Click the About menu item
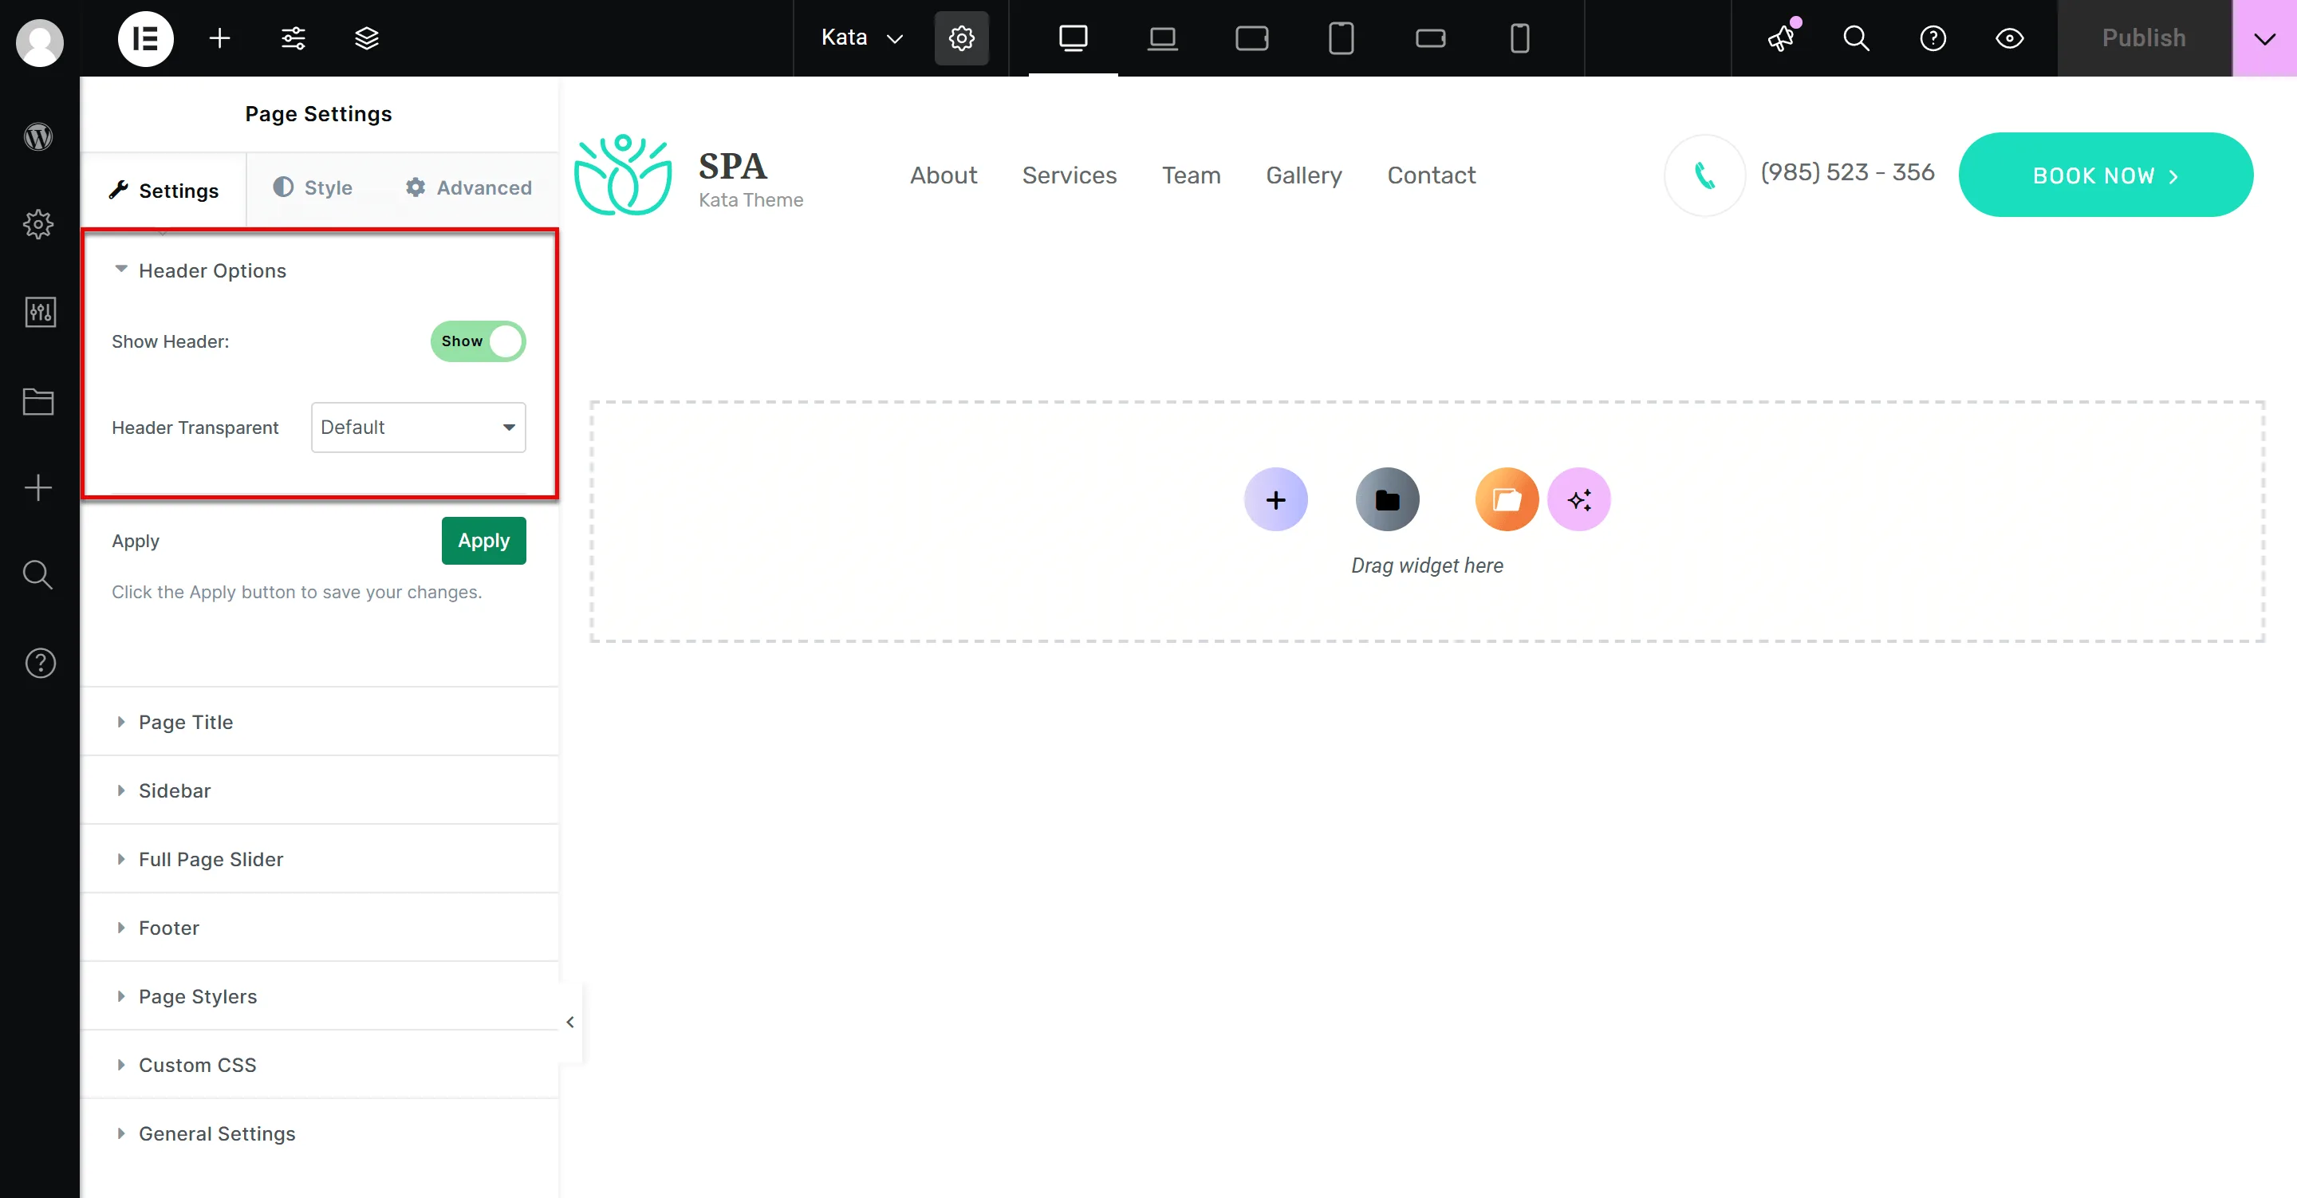Screen dimensions: 2297x1198 click(944, 175)
